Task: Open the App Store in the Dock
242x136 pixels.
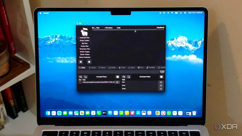Action: pos(138,113)
